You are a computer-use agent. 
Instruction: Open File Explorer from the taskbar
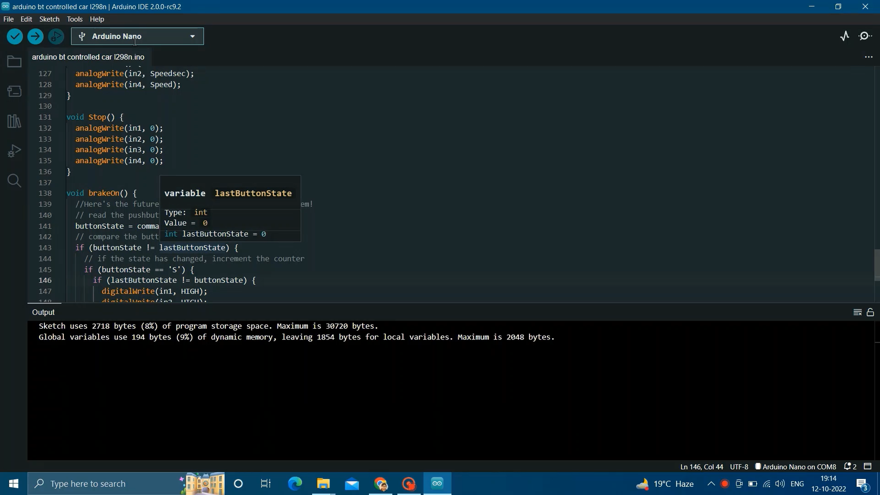323,483
